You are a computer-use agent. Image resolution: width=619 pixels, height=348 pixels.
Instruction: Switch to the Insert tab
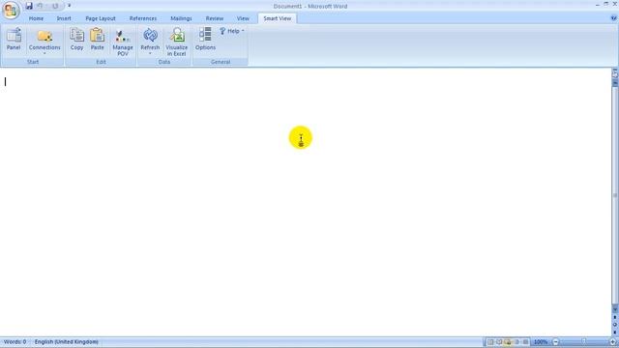[x=64, y=18]
